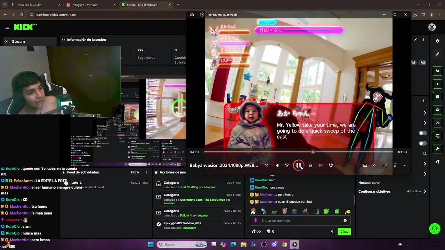
Task: Open Filtro in Feed de actividades
Action: pyautogui.click(x=135, y=172)
